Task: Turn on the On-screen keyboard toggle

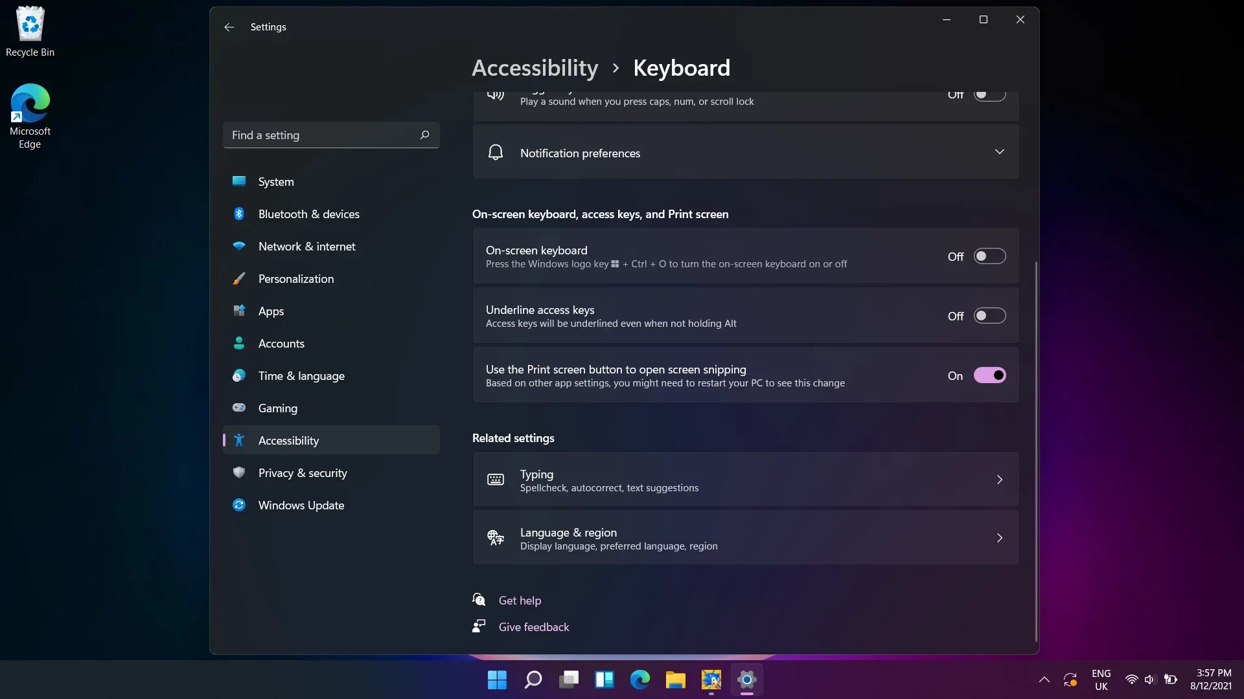Action: (989, 256)
